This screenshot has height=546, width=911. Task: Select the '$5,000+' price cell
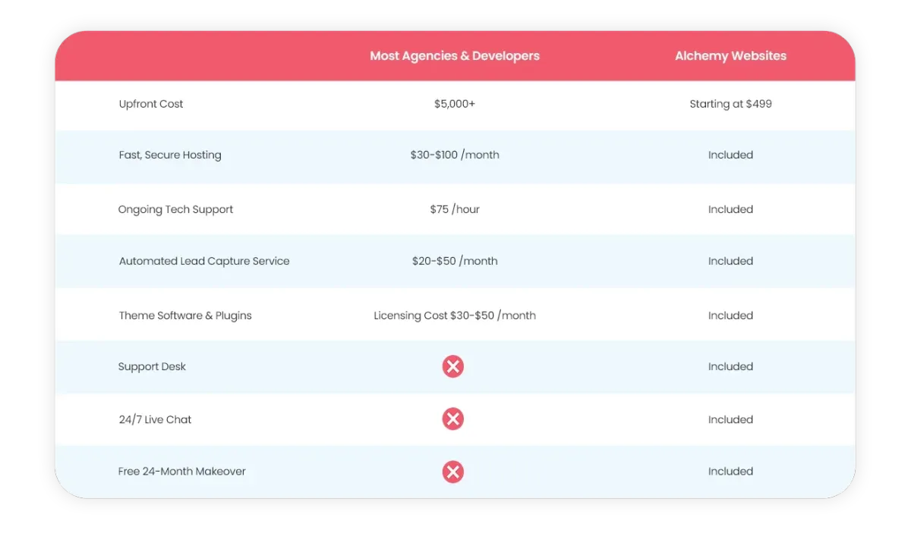click(455, 104)
